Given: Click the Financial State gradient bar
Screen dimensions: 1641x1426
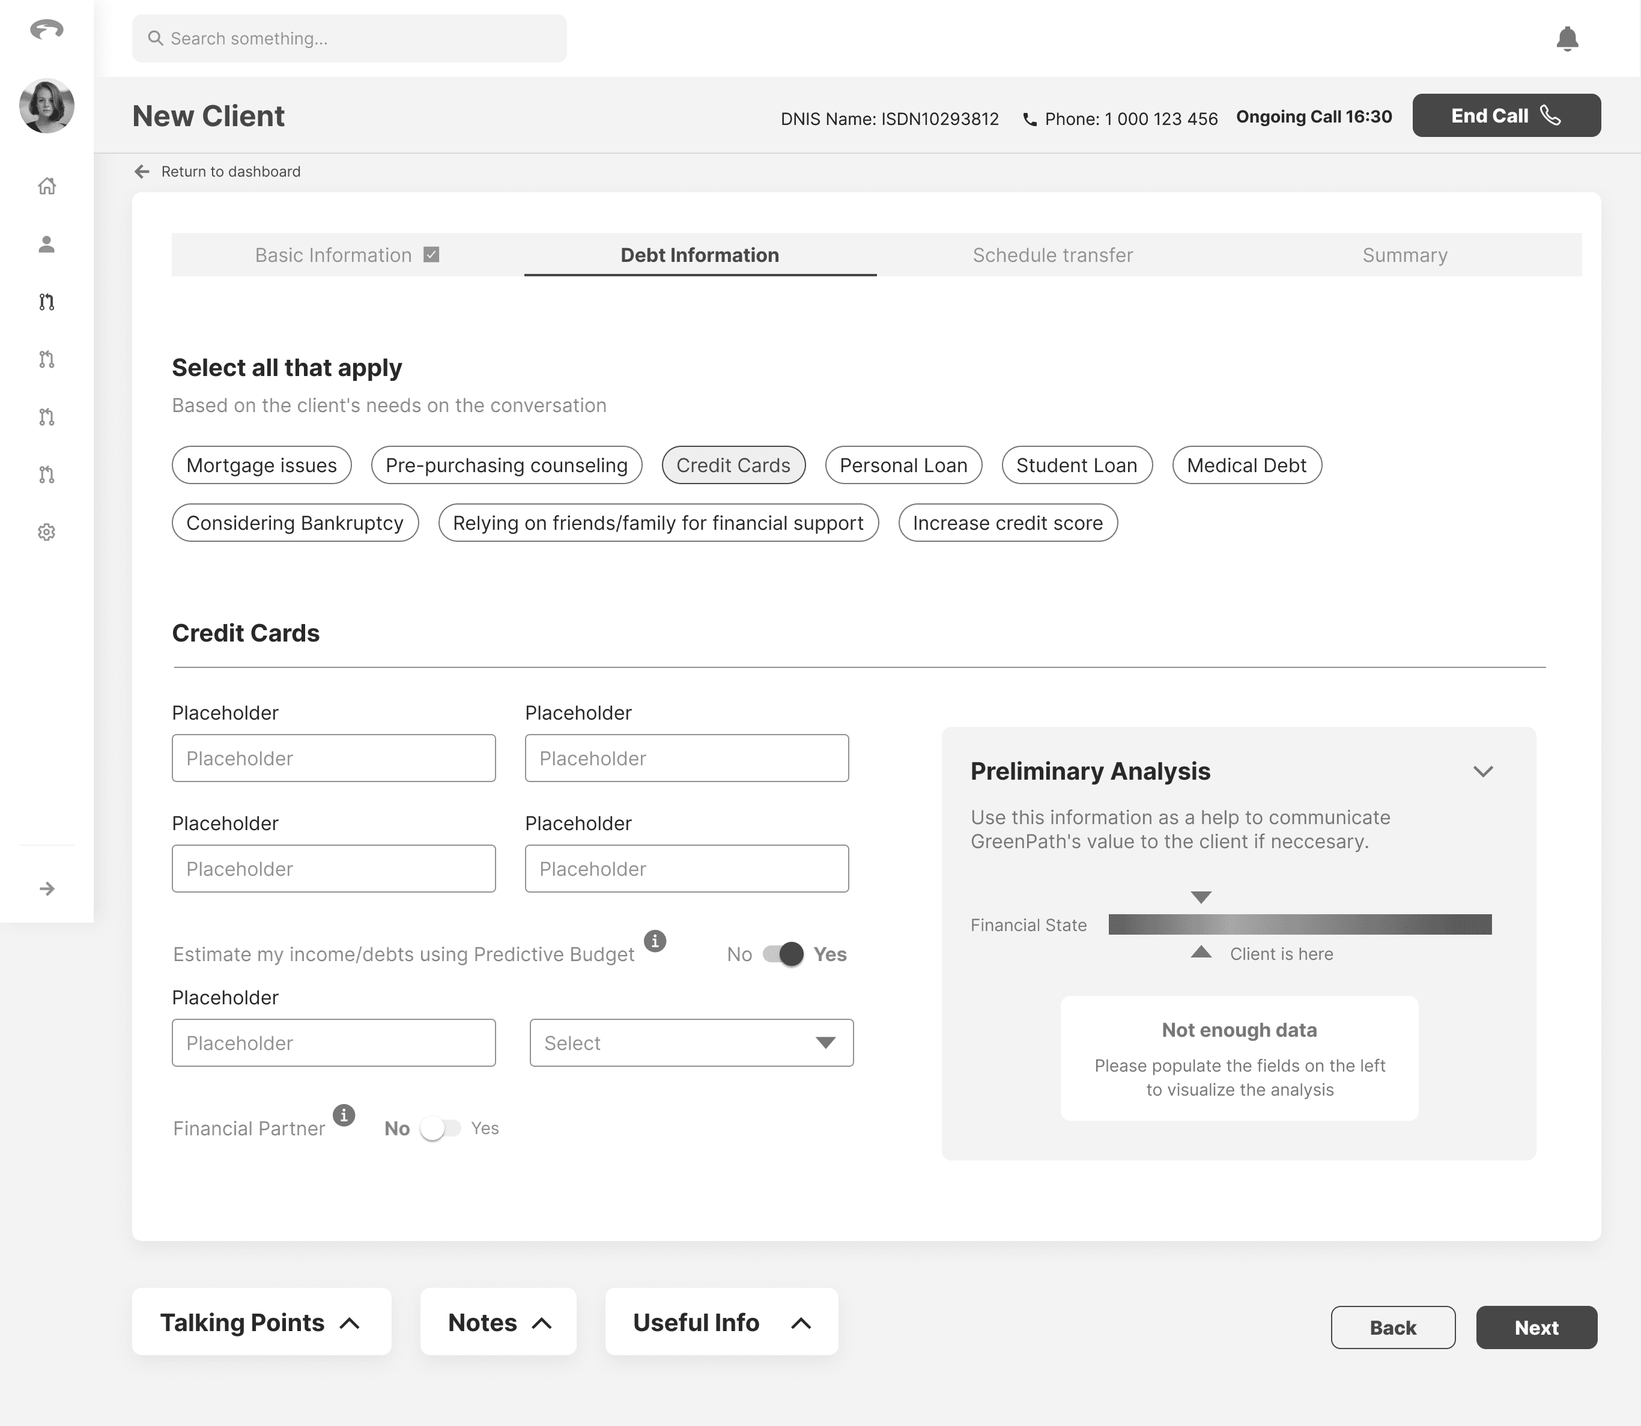Looking at the screenshot, I should click(1300, 924).
